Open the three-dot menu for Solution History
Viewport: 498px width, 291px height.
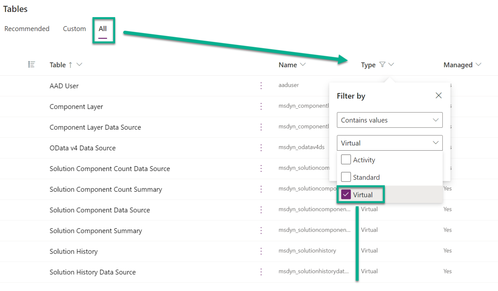[261, 251]
